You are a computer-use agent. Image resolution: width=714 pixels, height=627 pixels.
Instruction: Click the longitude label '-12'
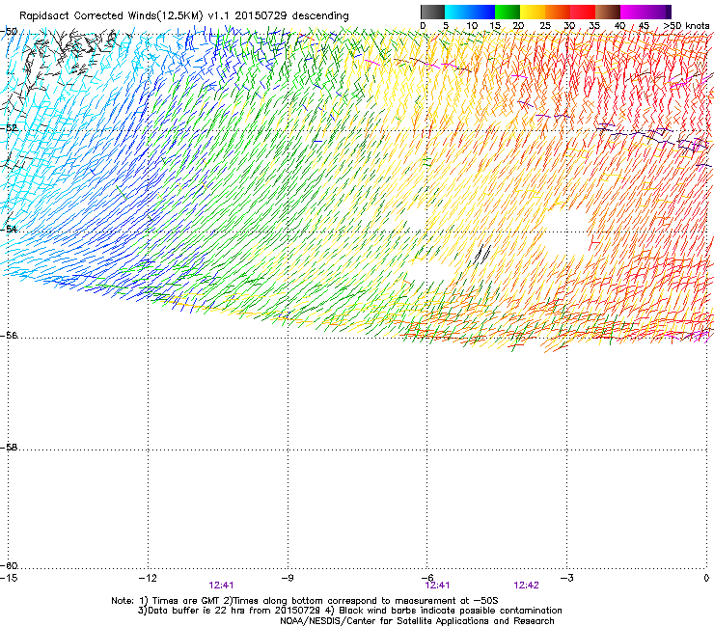tap(148, 578)
